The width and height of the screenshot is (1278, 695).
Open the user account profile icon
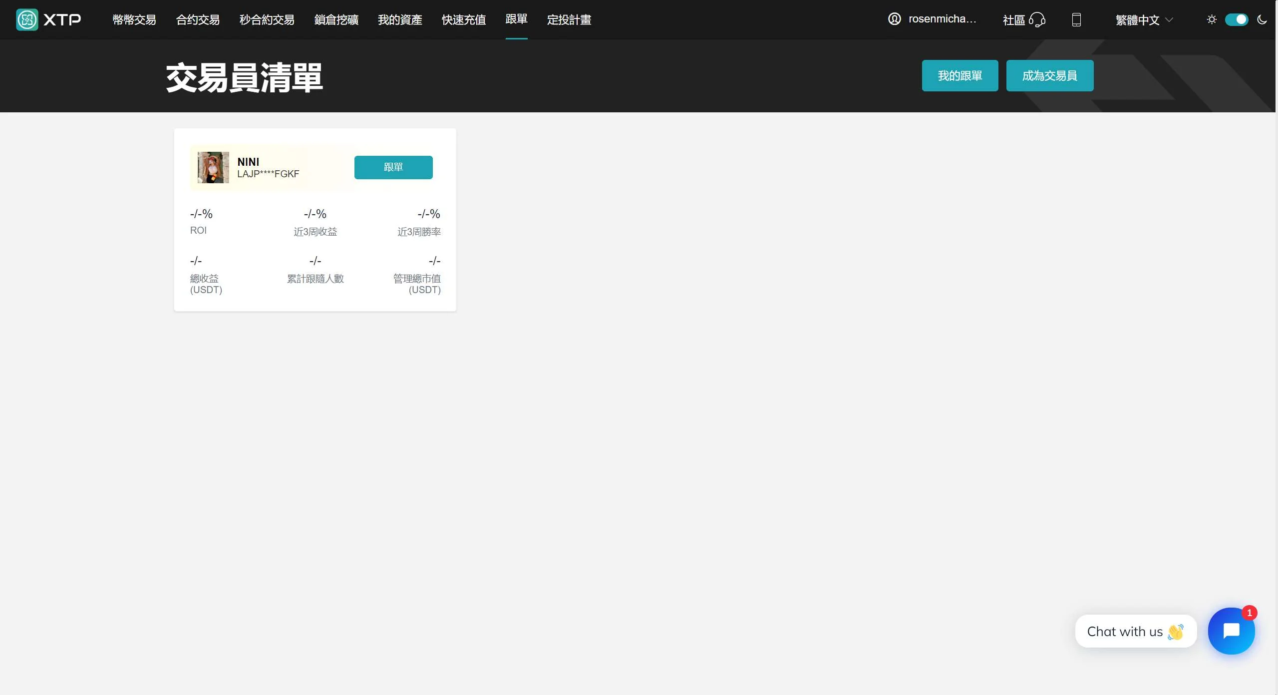894,19
